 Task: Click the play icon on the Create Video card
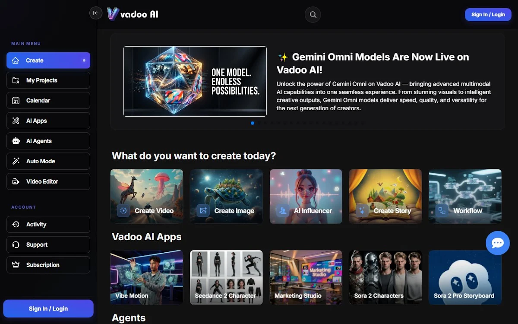point(123,211)
